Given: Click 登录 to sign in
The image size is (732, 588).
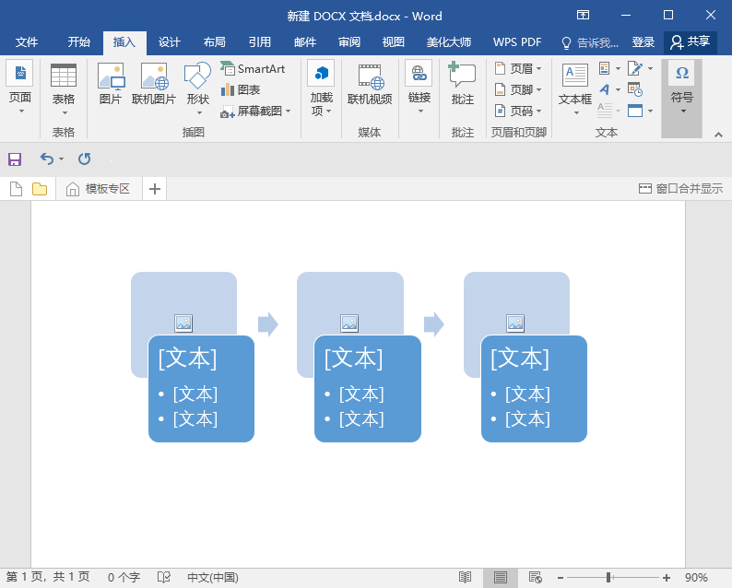Looking at the screenshot, I should coord(643,42).
